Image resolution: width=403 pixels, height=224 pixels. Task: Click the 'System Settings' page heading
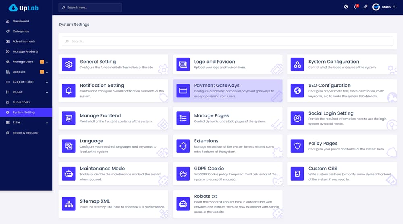click(74, 25)
